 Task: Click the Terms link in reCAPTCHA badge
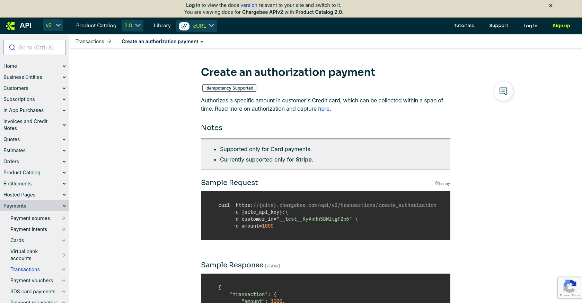[x=576, y=295]
